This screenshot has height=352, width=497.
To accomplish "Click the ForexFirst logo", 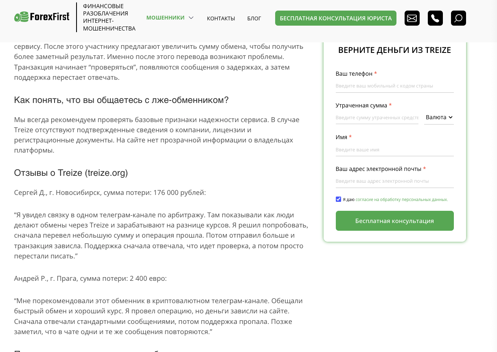I will point(42,17).
